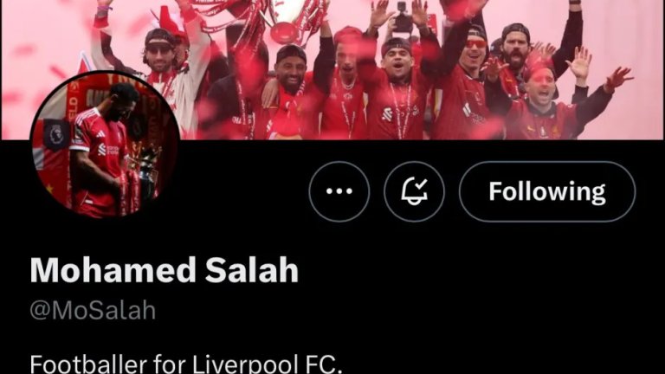Tap the silver trophy in the banner
665x374 pixels.
click(287, 22)
